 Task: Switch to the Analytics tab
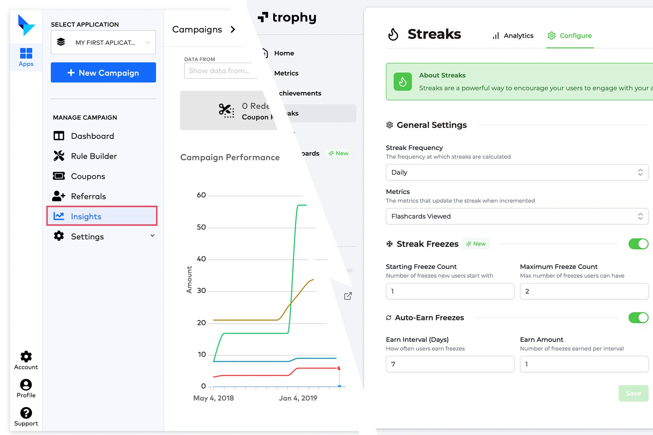pyautogui.click(x=512, y=36)
